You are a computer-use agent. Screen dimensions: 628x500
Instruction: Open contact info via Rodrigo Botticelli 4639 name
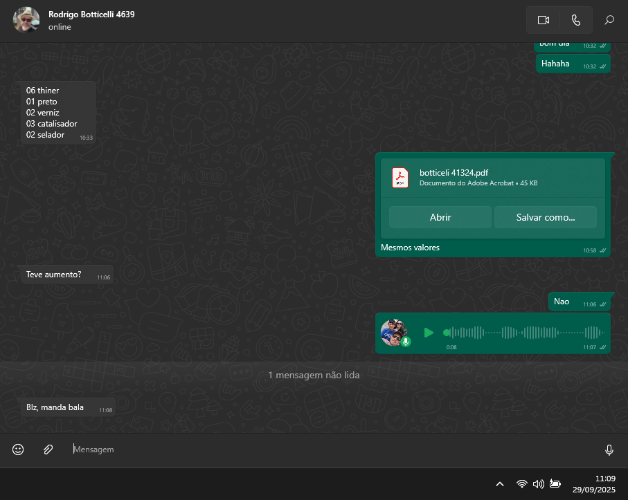pyautogui.click(x=91, y=15)
